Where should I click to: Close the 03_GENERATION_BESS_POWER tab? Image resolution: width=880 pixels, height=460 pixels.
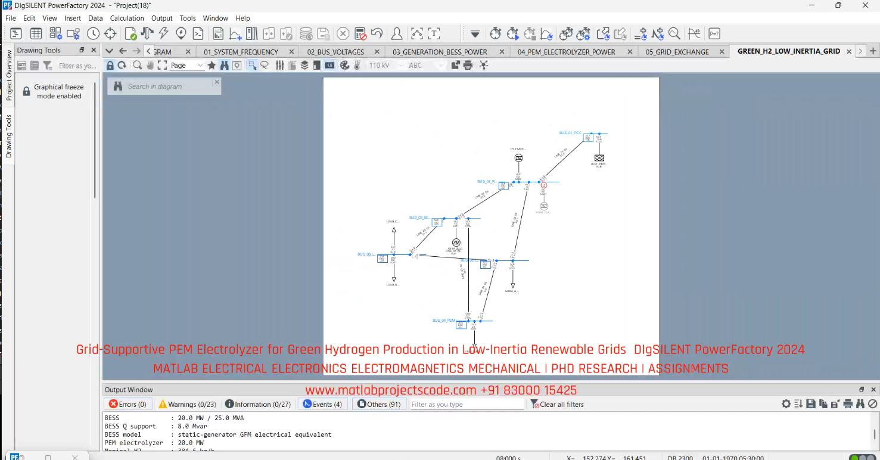click(x=502, y=52)
